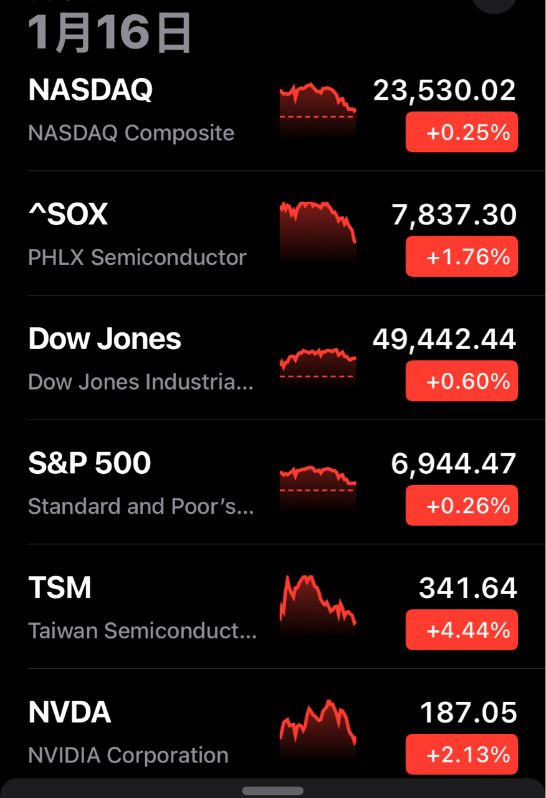Toggle NASDAQ +0.25% change badge
Image resolution: width=546 pixels, height=798 pixels.
click(461, 132)
